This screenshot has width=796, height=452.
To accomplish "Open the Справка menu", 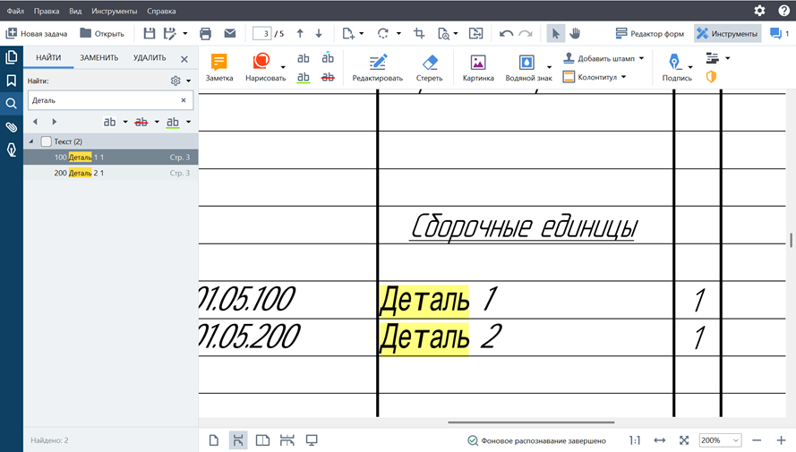I will tap(161, 11).
